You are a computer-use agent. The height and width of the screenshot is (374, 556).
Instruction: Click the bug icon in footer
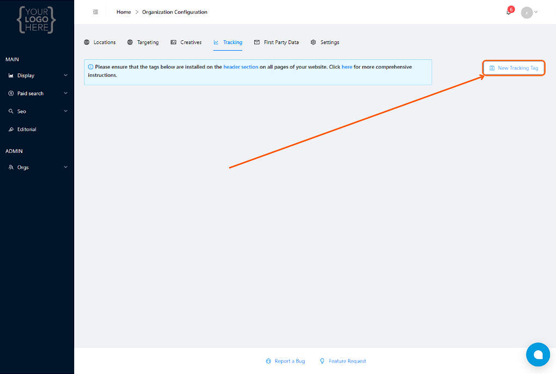pyautogui.click(x=268, y=361)
